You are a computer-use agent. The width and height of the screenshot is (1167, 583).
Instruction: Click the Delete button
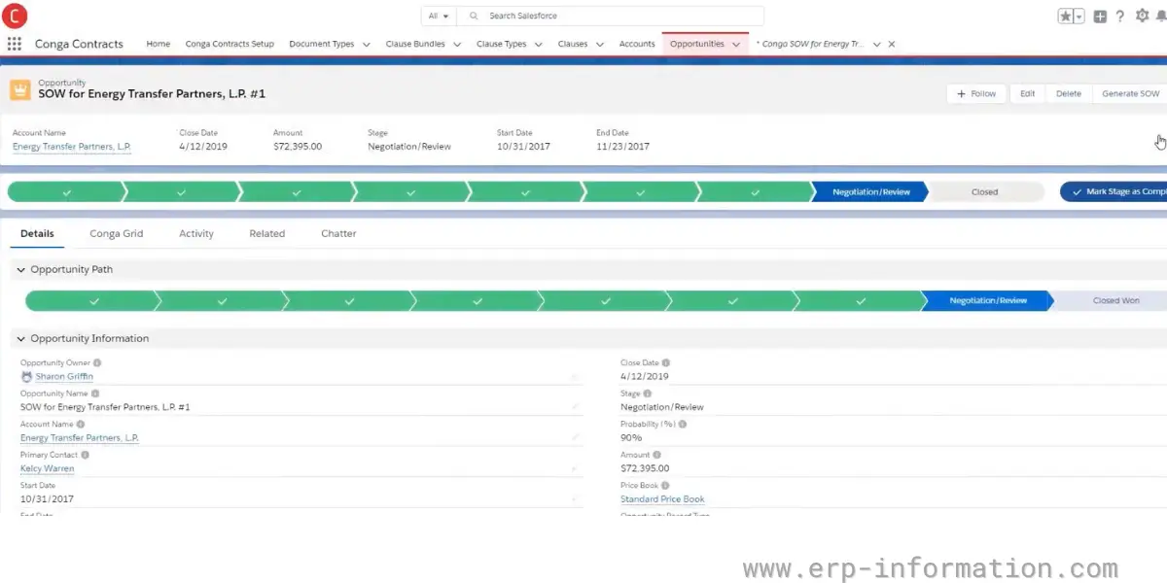[1068, 94]
